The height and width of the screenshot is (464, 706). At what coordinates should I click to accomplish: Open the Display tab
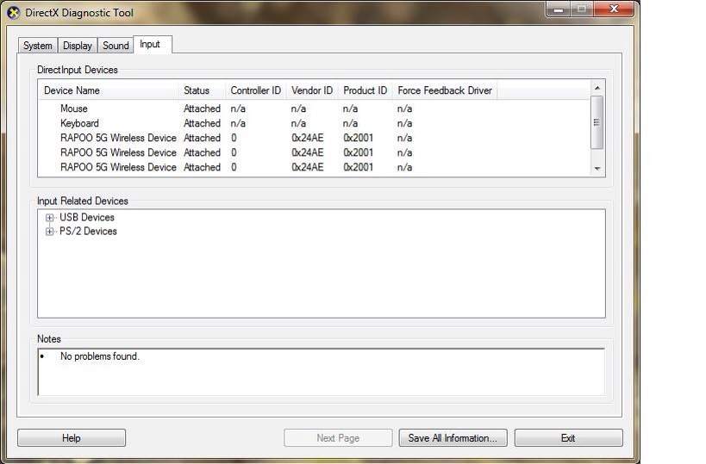point(78,46)
